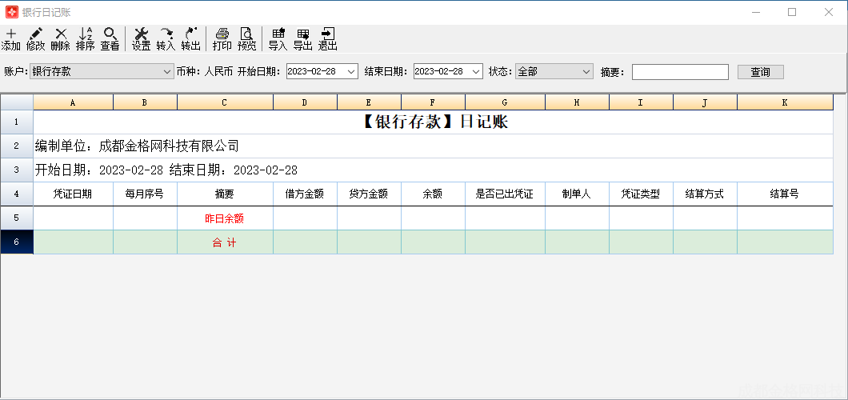
Task: Select column header E
Action: point(369,102)
